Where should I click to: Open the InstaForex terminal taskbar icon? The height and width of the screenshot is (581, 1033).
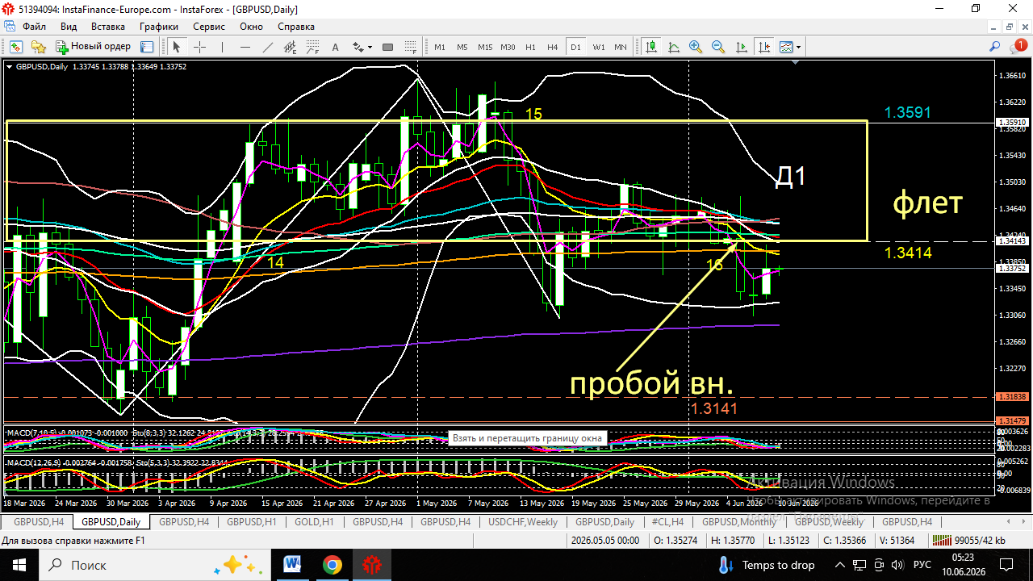click(x=372, y=565)
